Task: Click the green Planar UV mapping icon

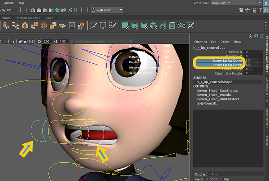Action: tap(125, 26)
